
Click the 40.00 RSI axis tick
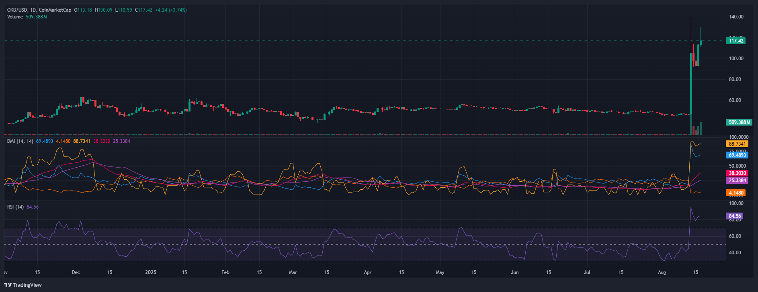[x=735, y=253]
